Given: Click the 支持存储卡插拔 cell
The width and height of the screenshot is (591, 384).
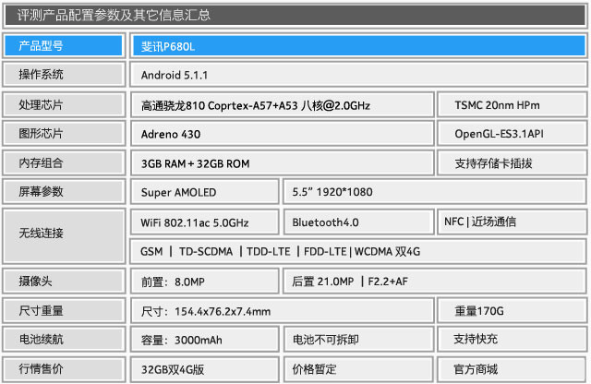Looking at the screenshot, I should 512,163.
